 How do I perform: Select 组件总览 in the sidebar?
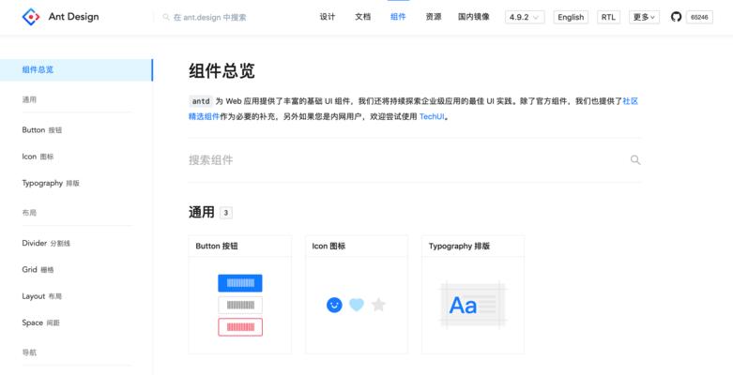pyautogui.click(x=76, y=70)
